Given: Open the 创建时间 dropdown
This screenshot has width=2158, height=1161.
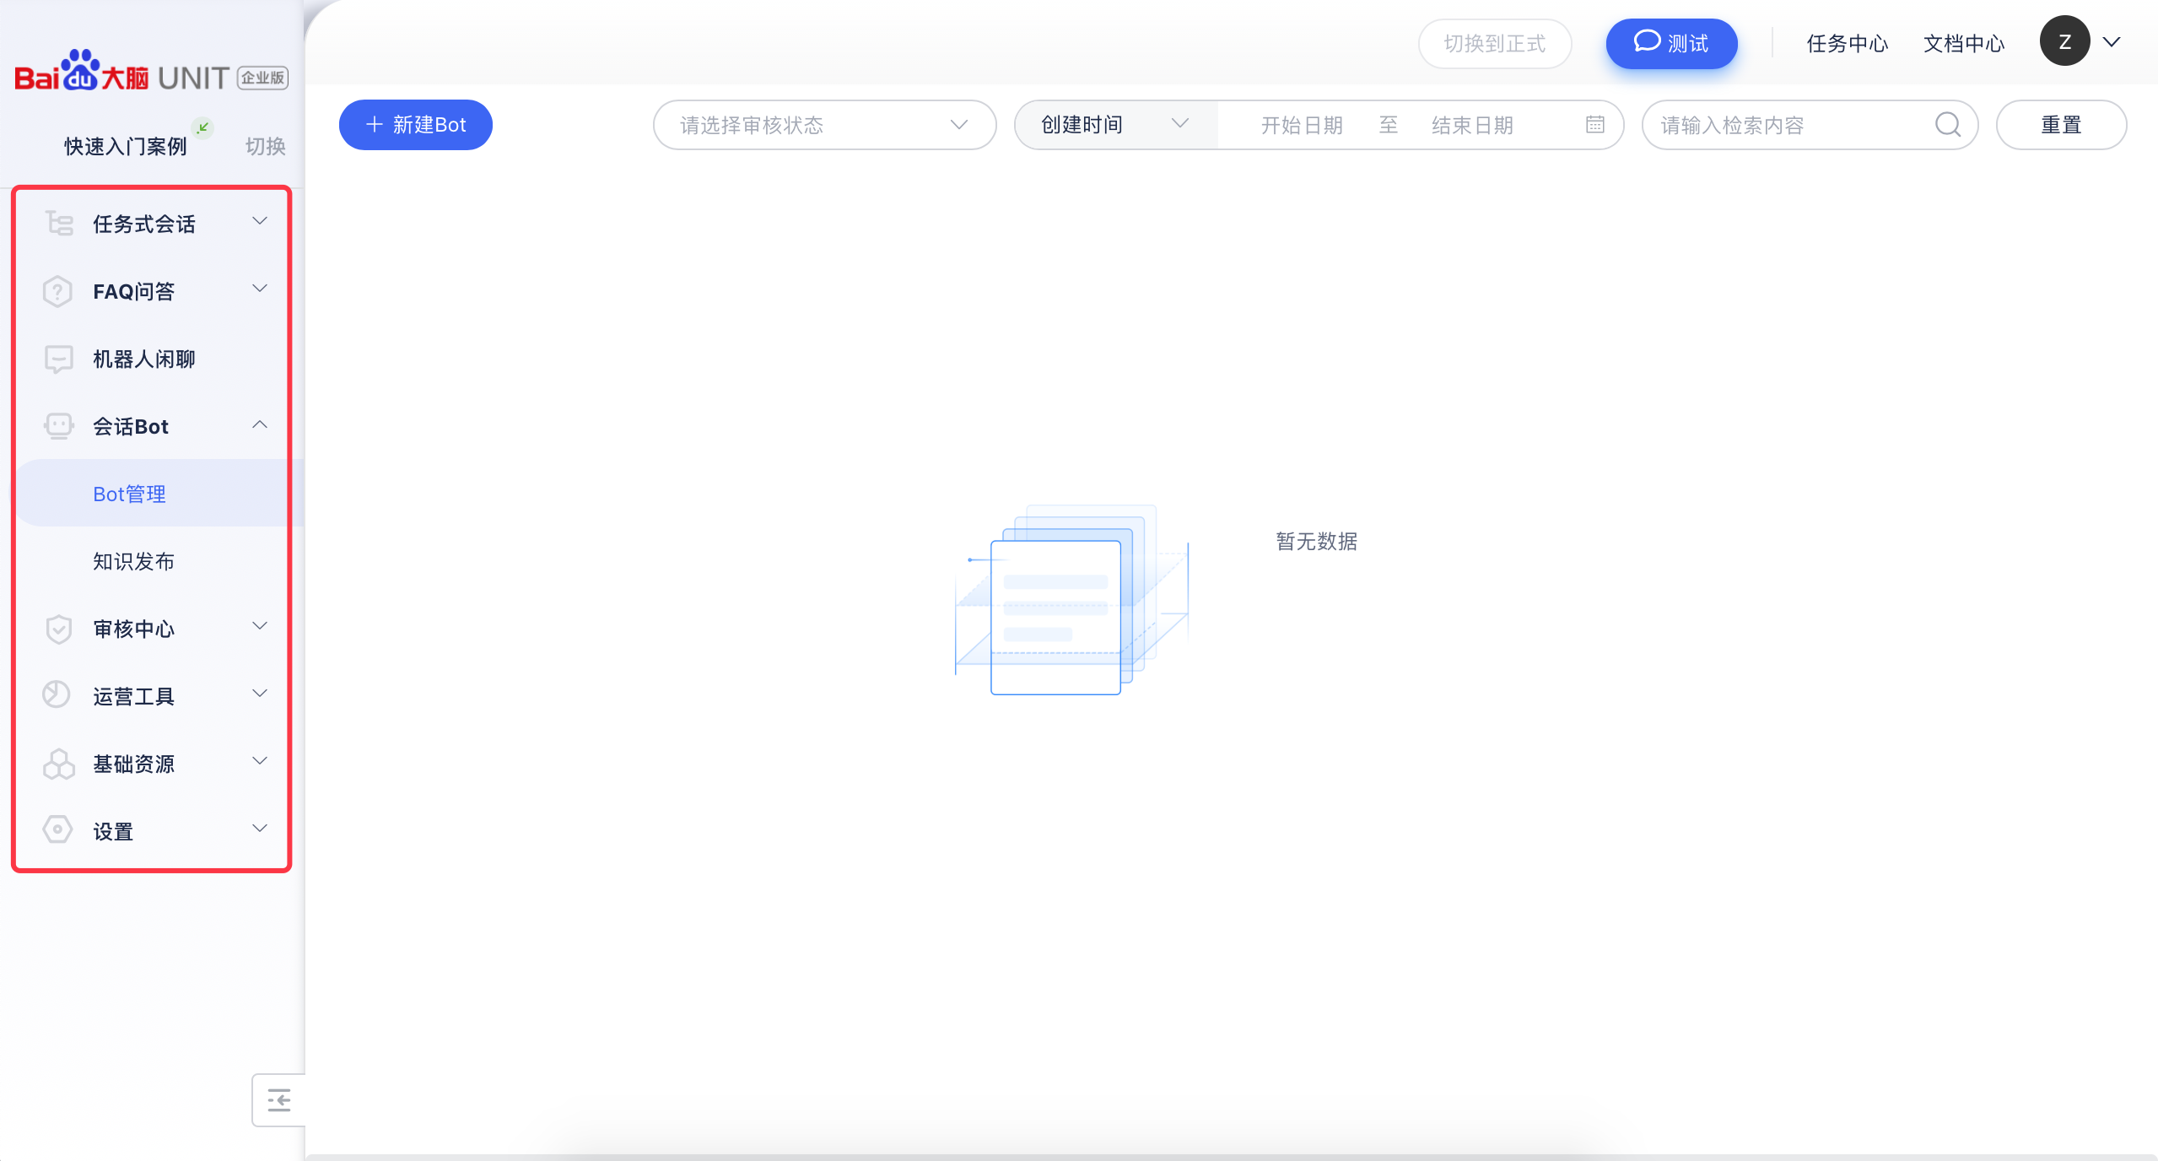Looking at the screenshot, I should 1114,125.
